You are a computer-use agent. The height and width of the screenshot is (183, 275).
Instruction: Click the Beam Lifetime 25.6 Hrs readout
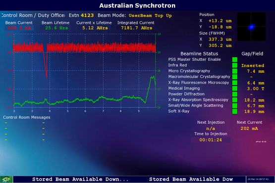click(56, 28)
